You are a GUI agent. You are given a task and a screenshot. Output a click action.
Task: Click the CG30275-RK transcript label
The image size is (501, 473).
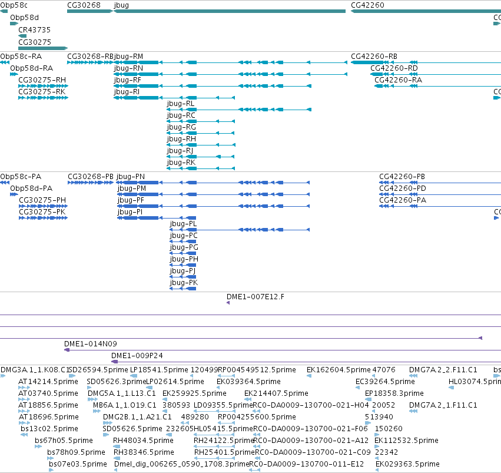tap(42, 92)
